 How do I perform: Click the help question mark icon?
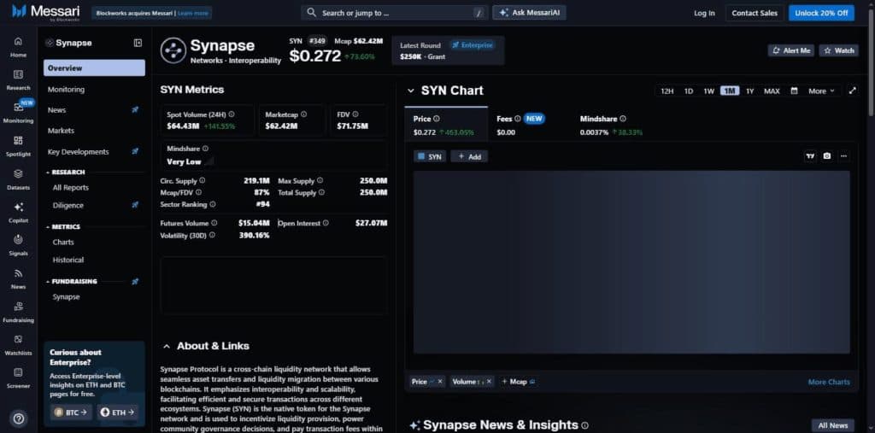[x=19, y=418]
